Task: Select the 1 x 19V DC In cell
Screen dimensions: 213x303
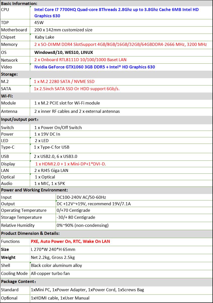Action: click(47, 134)
